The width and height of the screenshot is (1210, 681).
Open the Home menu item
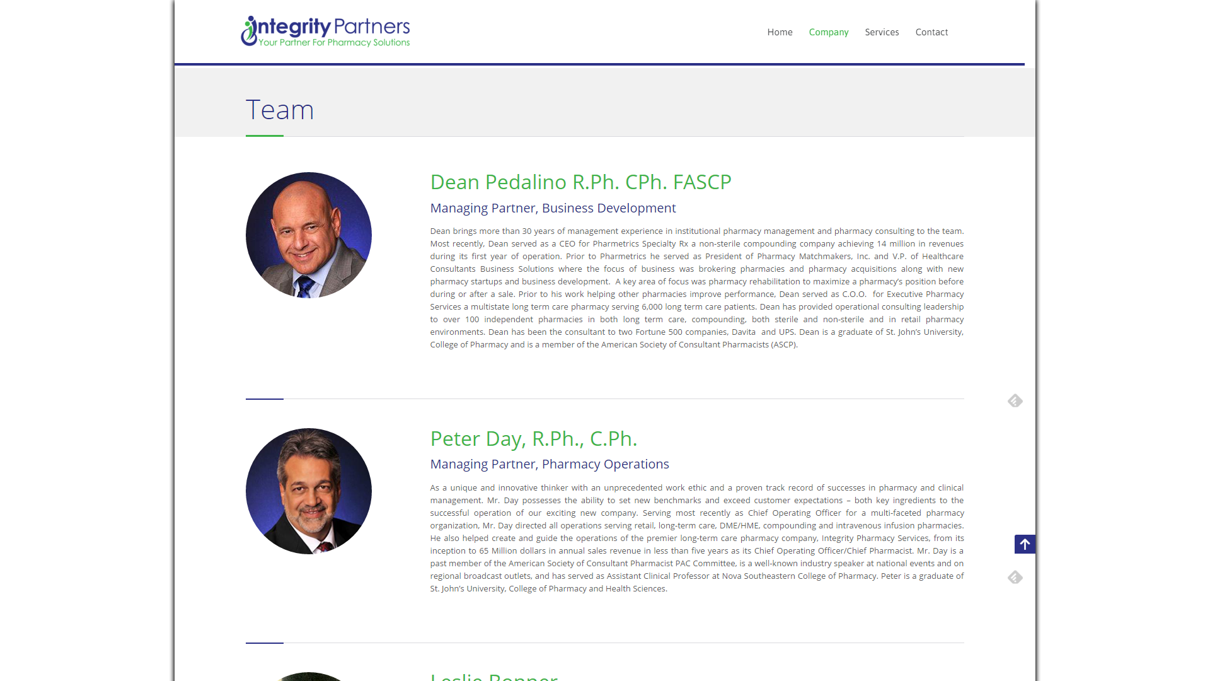tap(780, 32)
